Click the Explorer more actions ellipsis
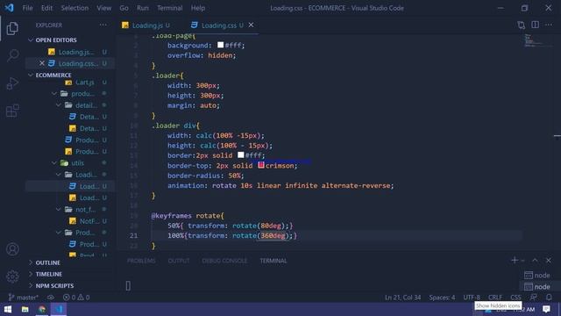The image size is (561, 316). click(x=103, y=25)
